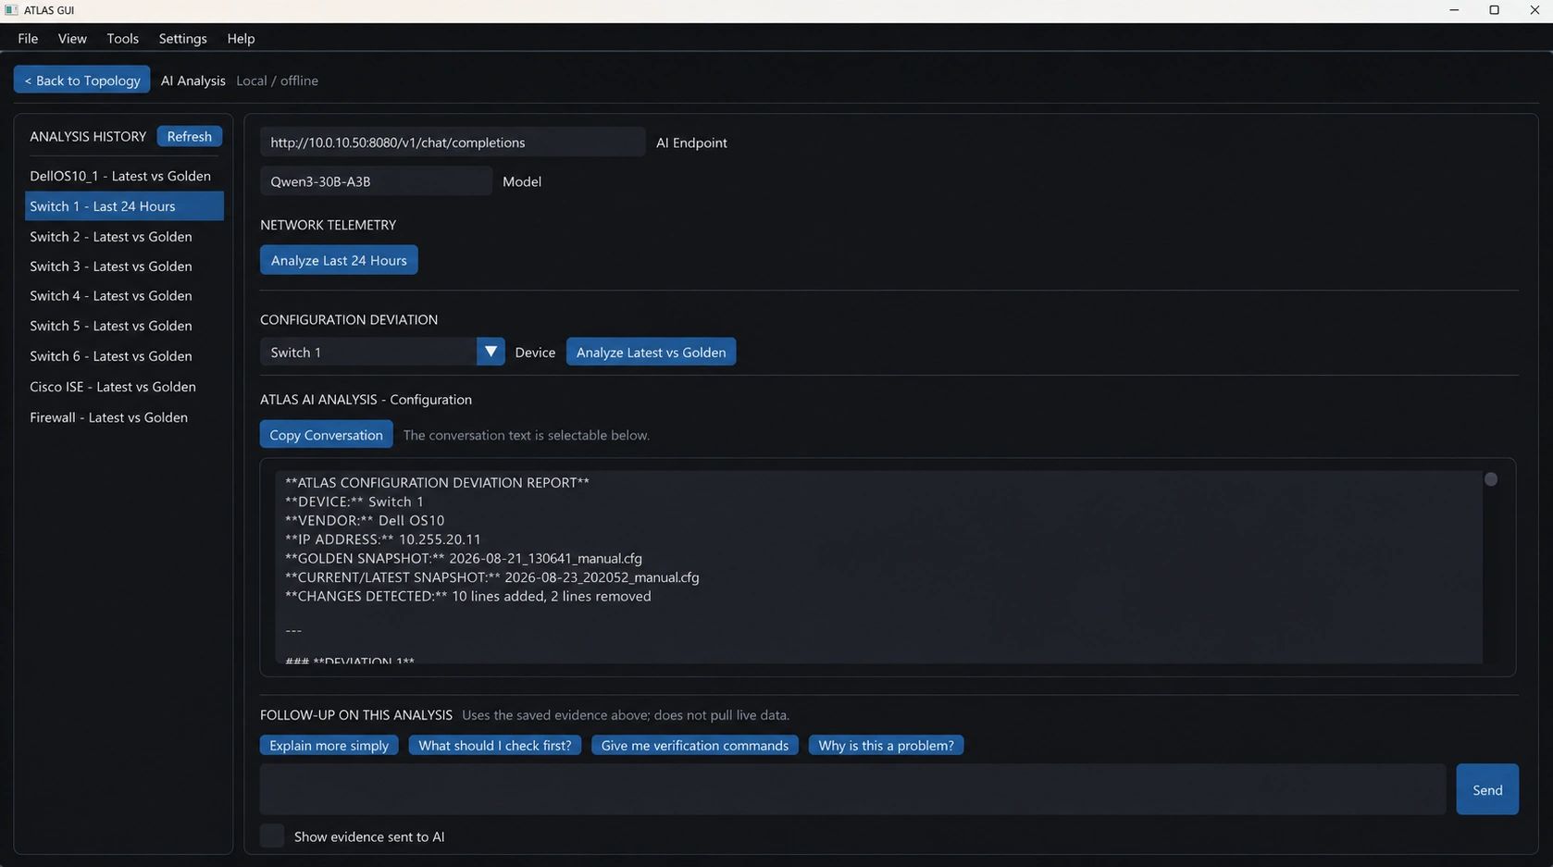Open the Device dropdown arrow

point(491,352)
